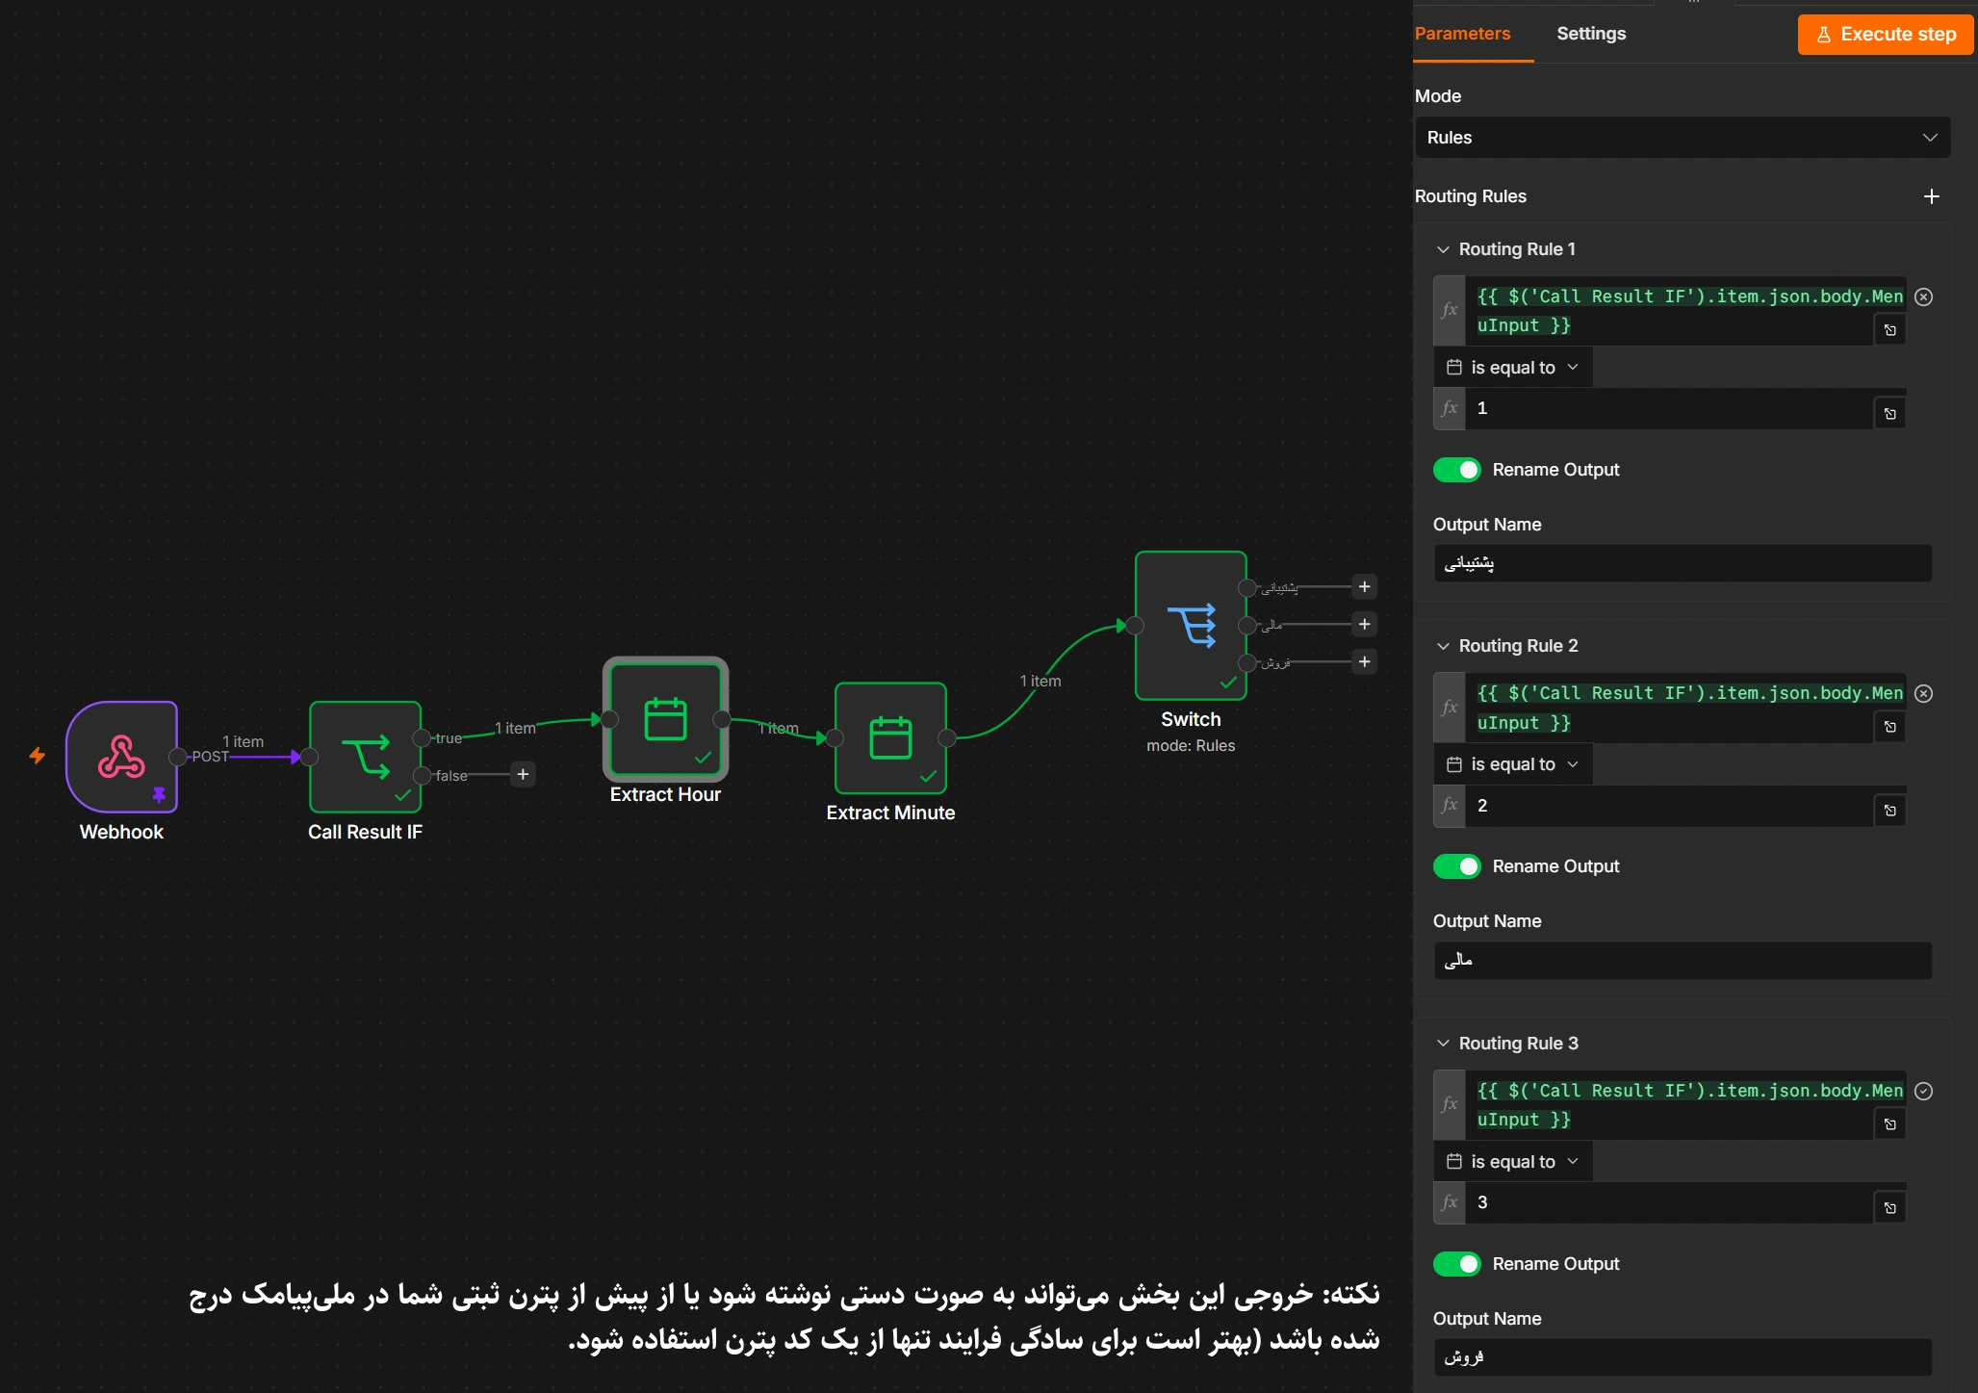Screen dimensions: 1978x1393
Task: Switch to the Settings tab
Action: [x=1591, y=34]
